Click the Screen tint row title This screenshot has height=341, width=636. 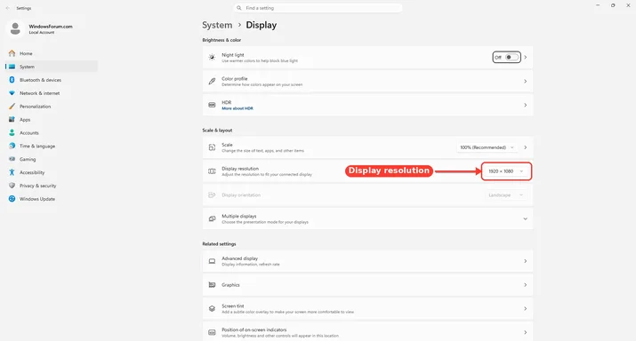coord(233,306)
